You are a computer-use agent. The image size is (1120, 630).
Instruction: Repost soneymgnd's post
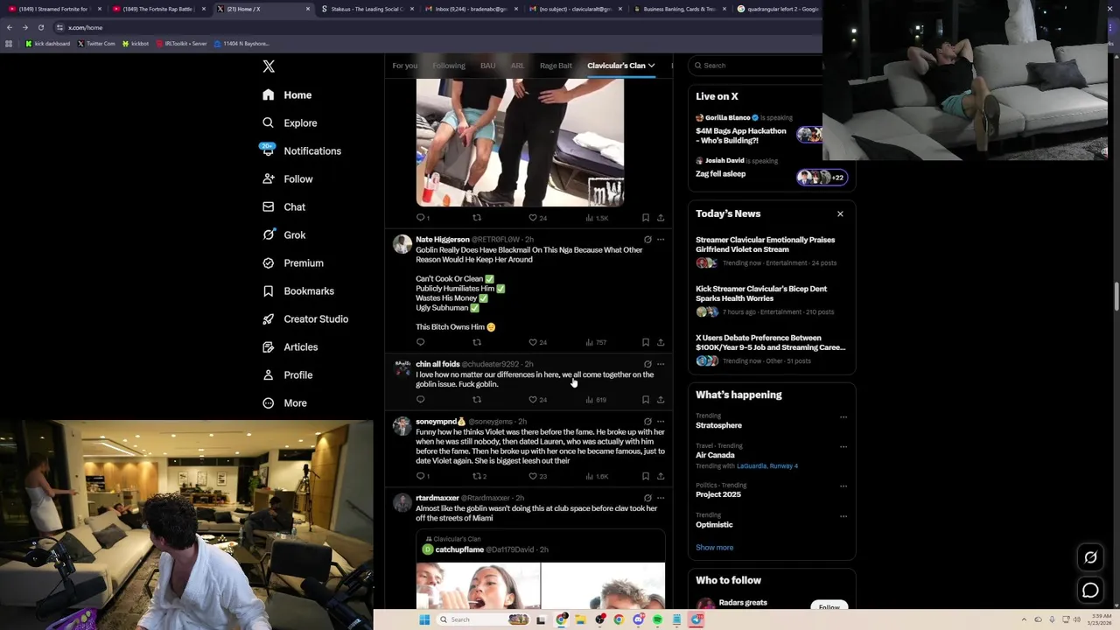479,476
